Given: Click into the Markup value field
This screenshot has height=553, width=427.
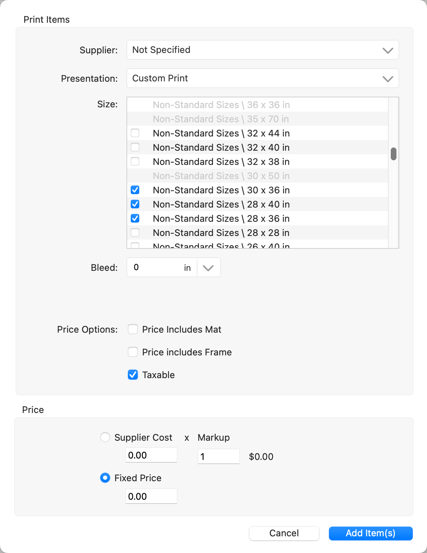Looking at the screenshot, I should coord(218,456).
